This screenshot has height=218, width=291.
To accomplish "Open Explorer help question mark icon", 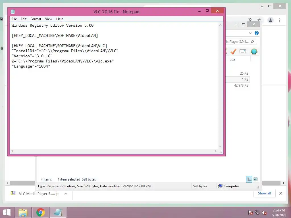I will tap(257, 33).
